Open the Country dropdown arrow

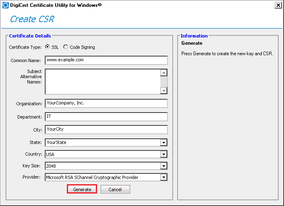point(164,154)
